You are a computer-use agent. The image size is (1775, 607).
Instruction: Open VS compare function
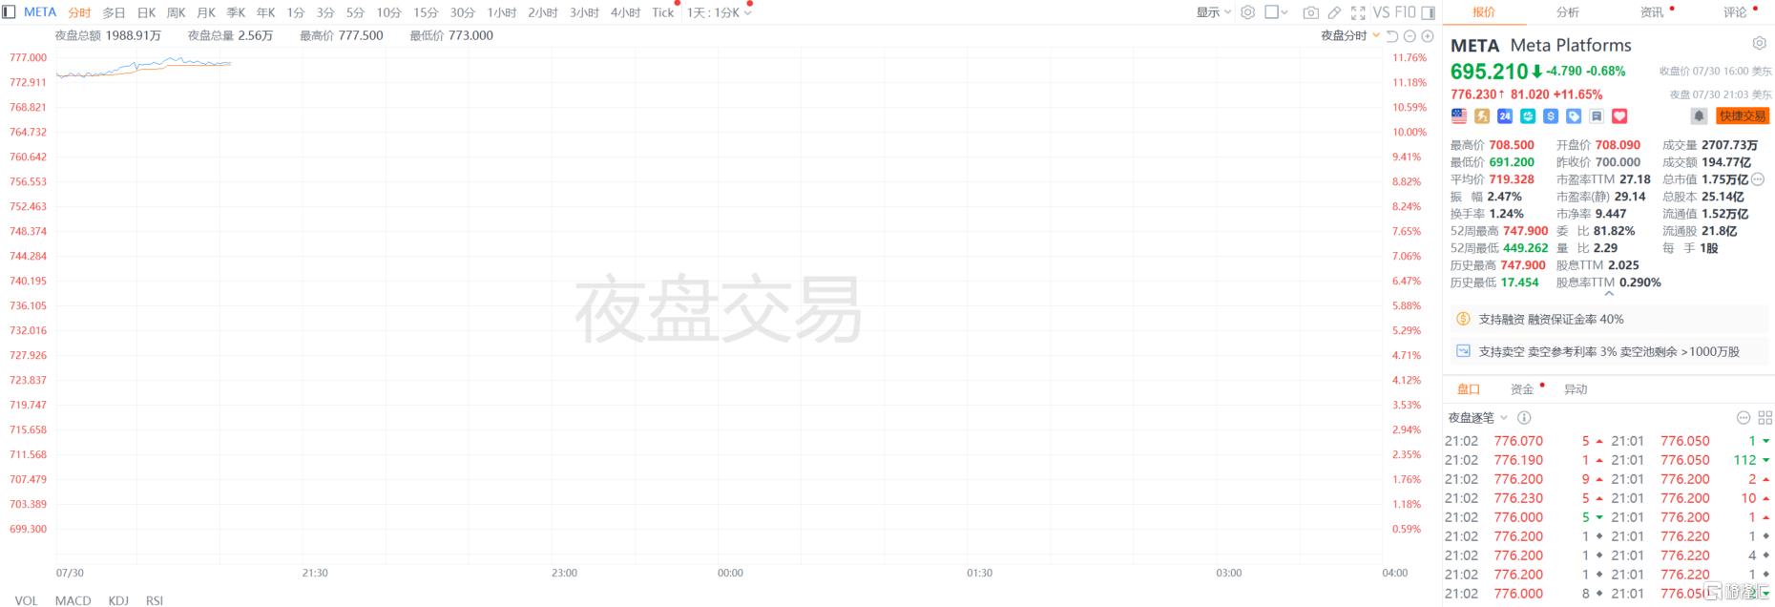click(1381, 12)
